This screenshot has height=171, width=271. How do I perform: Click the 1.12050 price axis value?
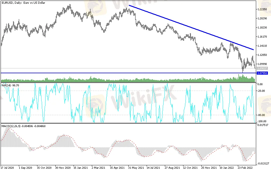(262, 55)
